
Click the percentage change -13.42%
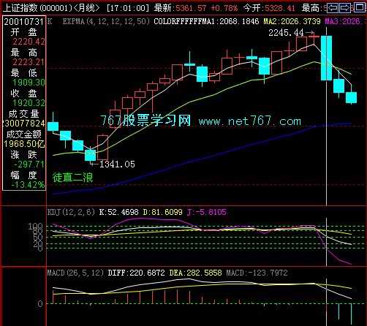click(x=28, y=185)
